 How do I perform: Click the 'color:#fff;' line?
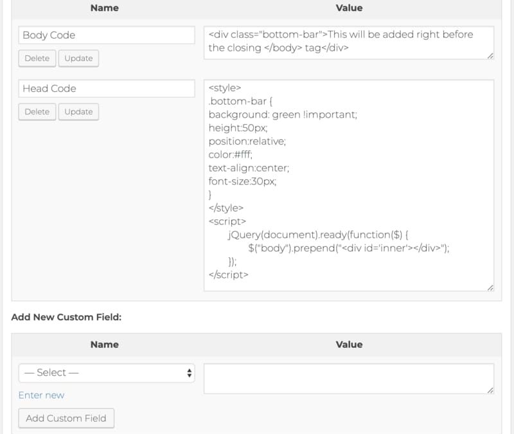[x=231, y=154]
